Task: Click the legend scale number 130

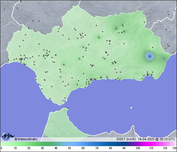Action: pyautogui.click(x=174, y=148)
